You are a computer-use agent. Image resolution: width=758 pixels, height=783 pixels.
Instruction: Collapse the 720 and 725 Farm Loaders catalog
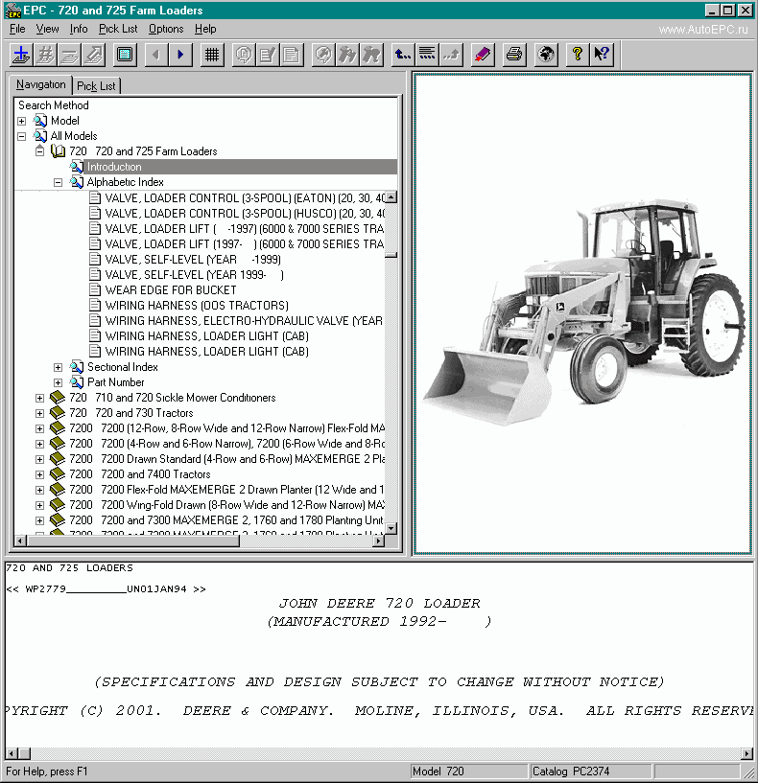(40, 151)
